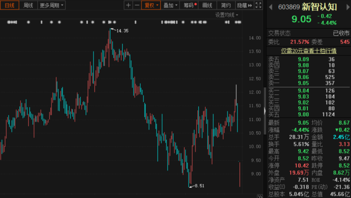Click 买四 price 9.01
351x198 pixels.
(x=303, y=108)
